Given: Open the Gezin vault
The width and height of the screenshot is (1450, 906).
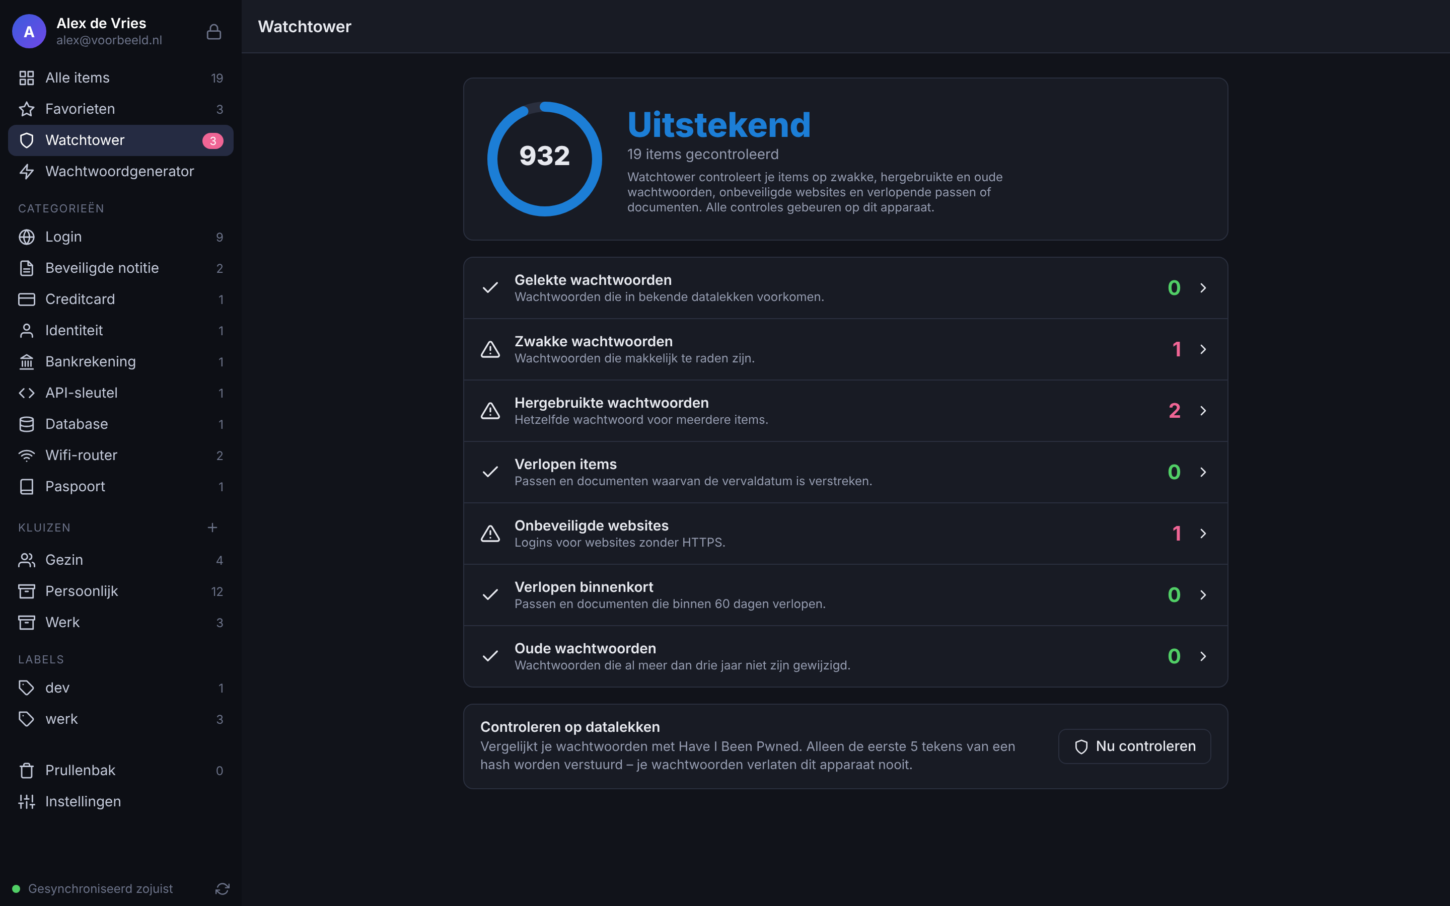Looking at the screenshot, I should click(x=120, y=560).
